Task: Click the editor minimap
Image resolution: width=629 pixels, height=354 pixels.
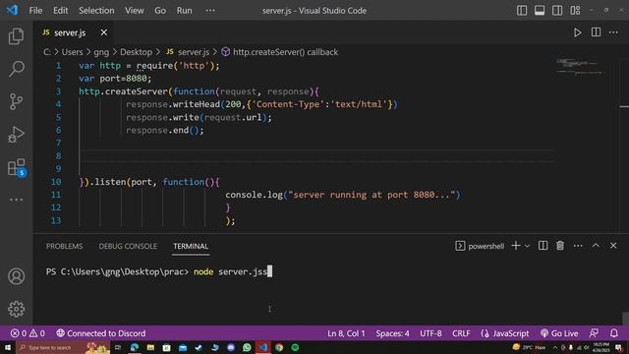Action: [x=581, y=68]
